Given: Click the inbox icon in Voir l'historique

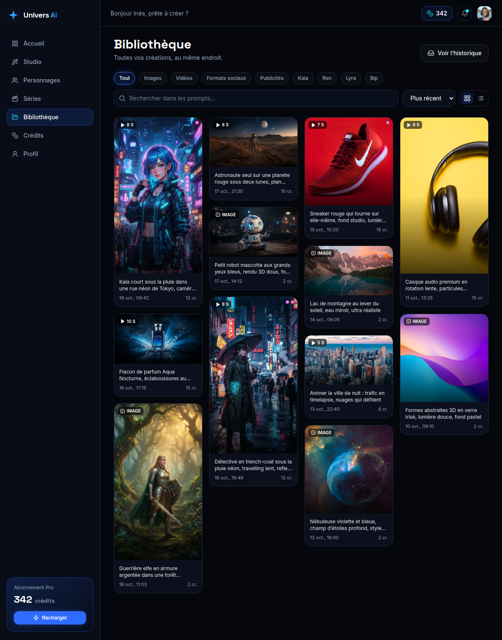Looking at the screenshot, I should click(x=431, y=53).
